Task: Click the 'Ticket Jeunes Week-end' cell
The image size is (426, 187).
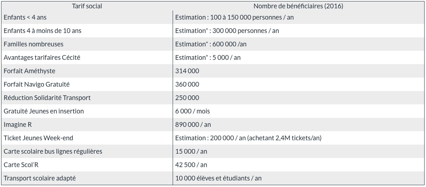Action: coord(87,138)
